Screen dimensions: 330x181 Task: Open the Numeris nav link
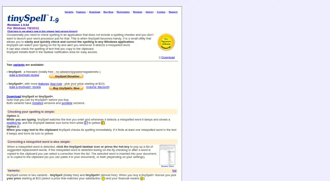click(173, 12)
